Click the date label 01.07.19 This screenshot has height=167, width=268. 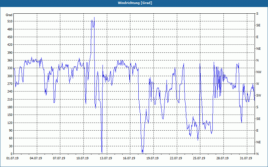(x=12, y=158)
